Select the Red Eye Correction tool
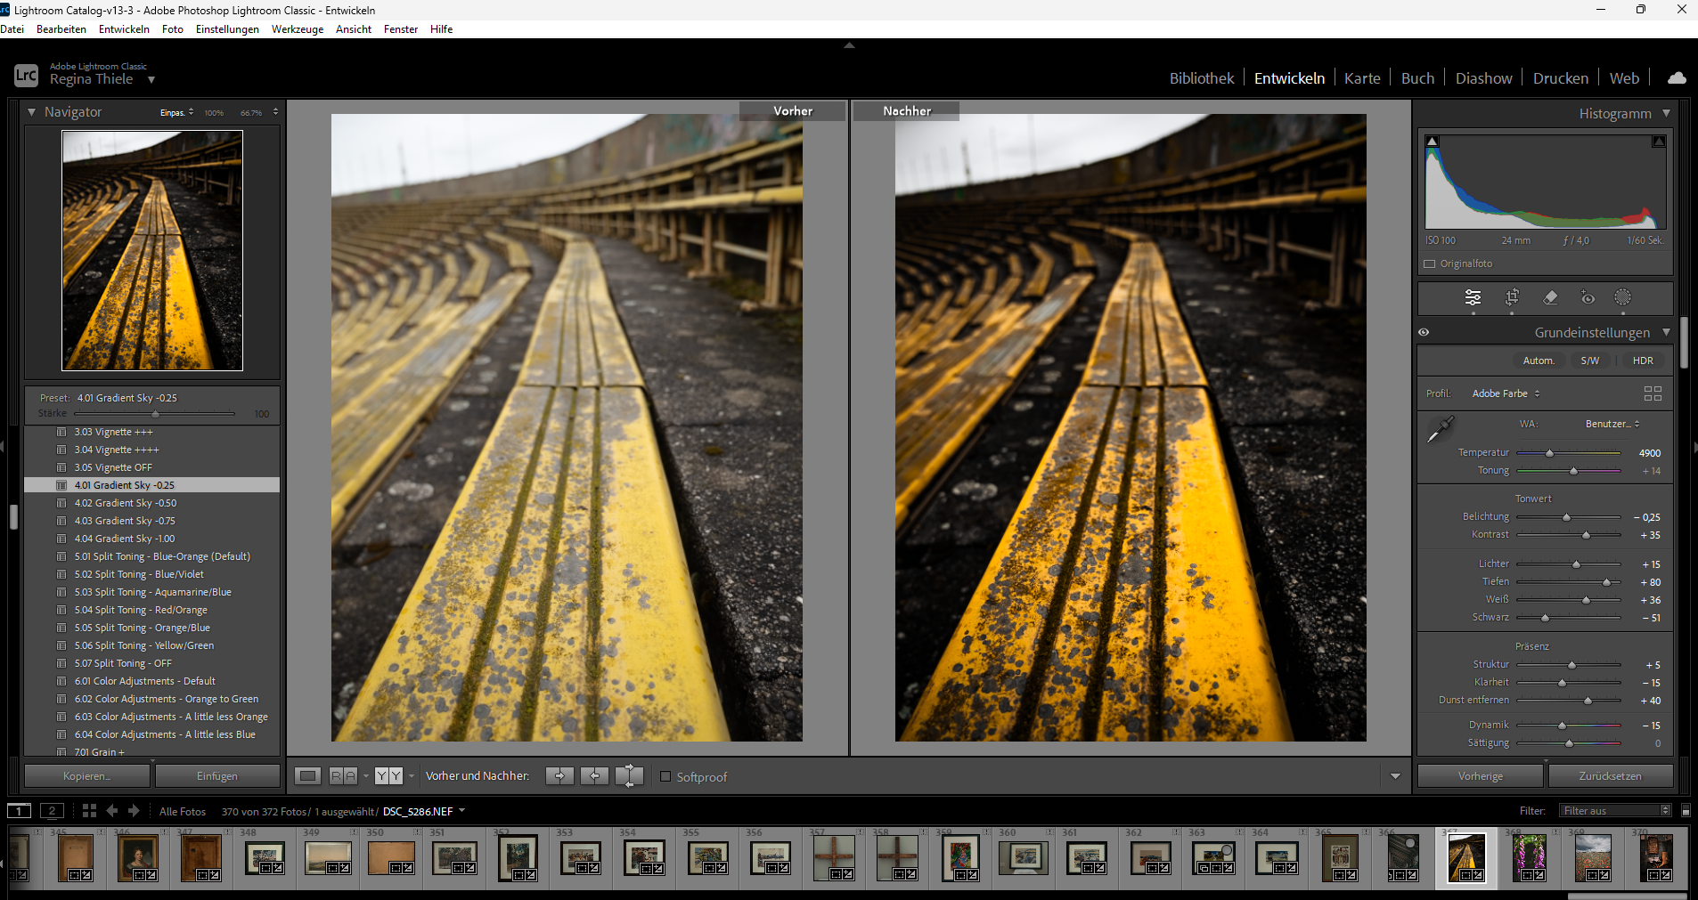Screen dimensions: 1698x900 (1586, 297)
